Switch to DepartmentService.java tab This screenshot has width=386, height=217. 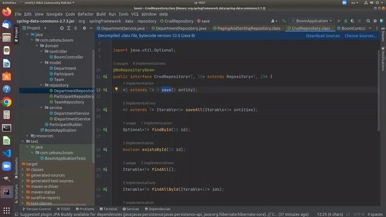click(122, 28)
